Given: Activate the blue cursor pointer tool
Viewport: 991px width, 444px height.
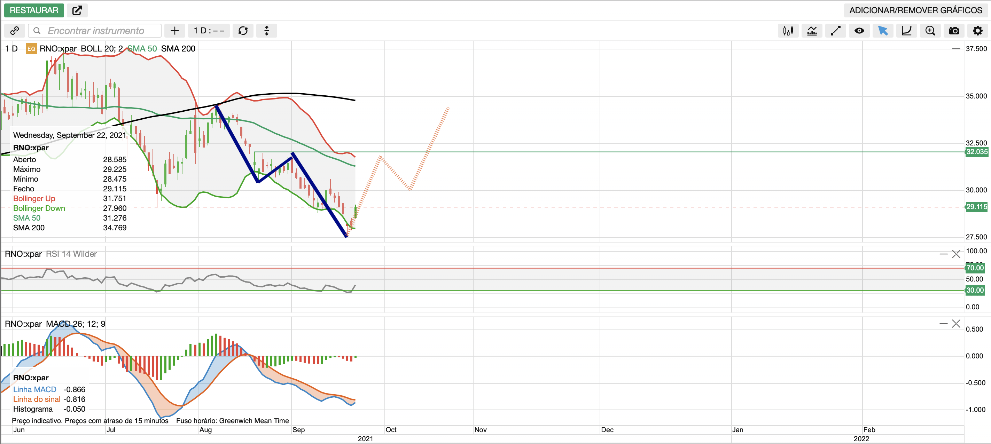Looking at the screenshot, I should 882,31.
